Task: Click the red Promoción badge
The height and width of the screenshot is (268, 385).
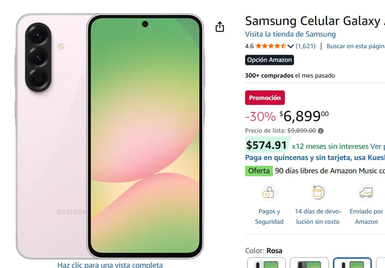Action: [x=265, y=97]
